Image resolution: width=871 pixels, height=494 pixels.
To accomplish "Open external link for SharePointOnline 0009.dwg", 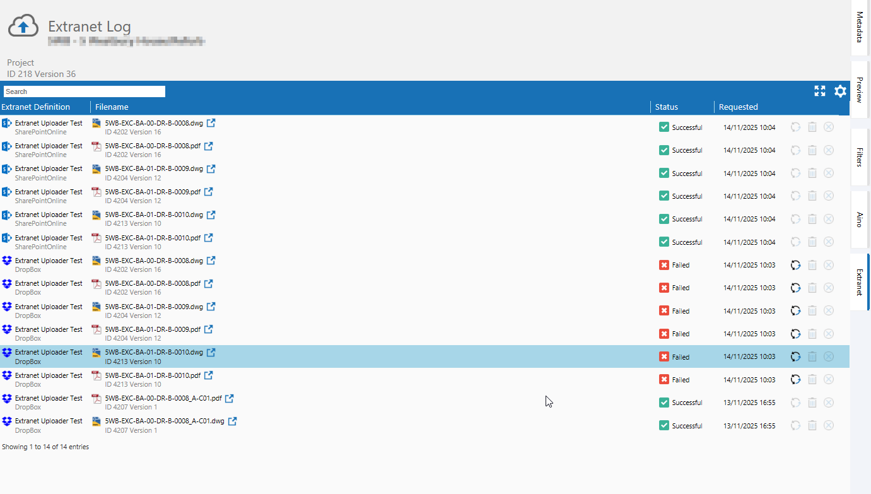I will [211, 169].
